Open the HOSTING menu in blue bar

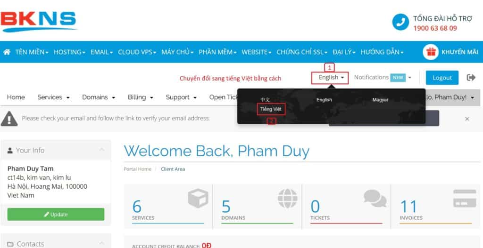(69, 52)
